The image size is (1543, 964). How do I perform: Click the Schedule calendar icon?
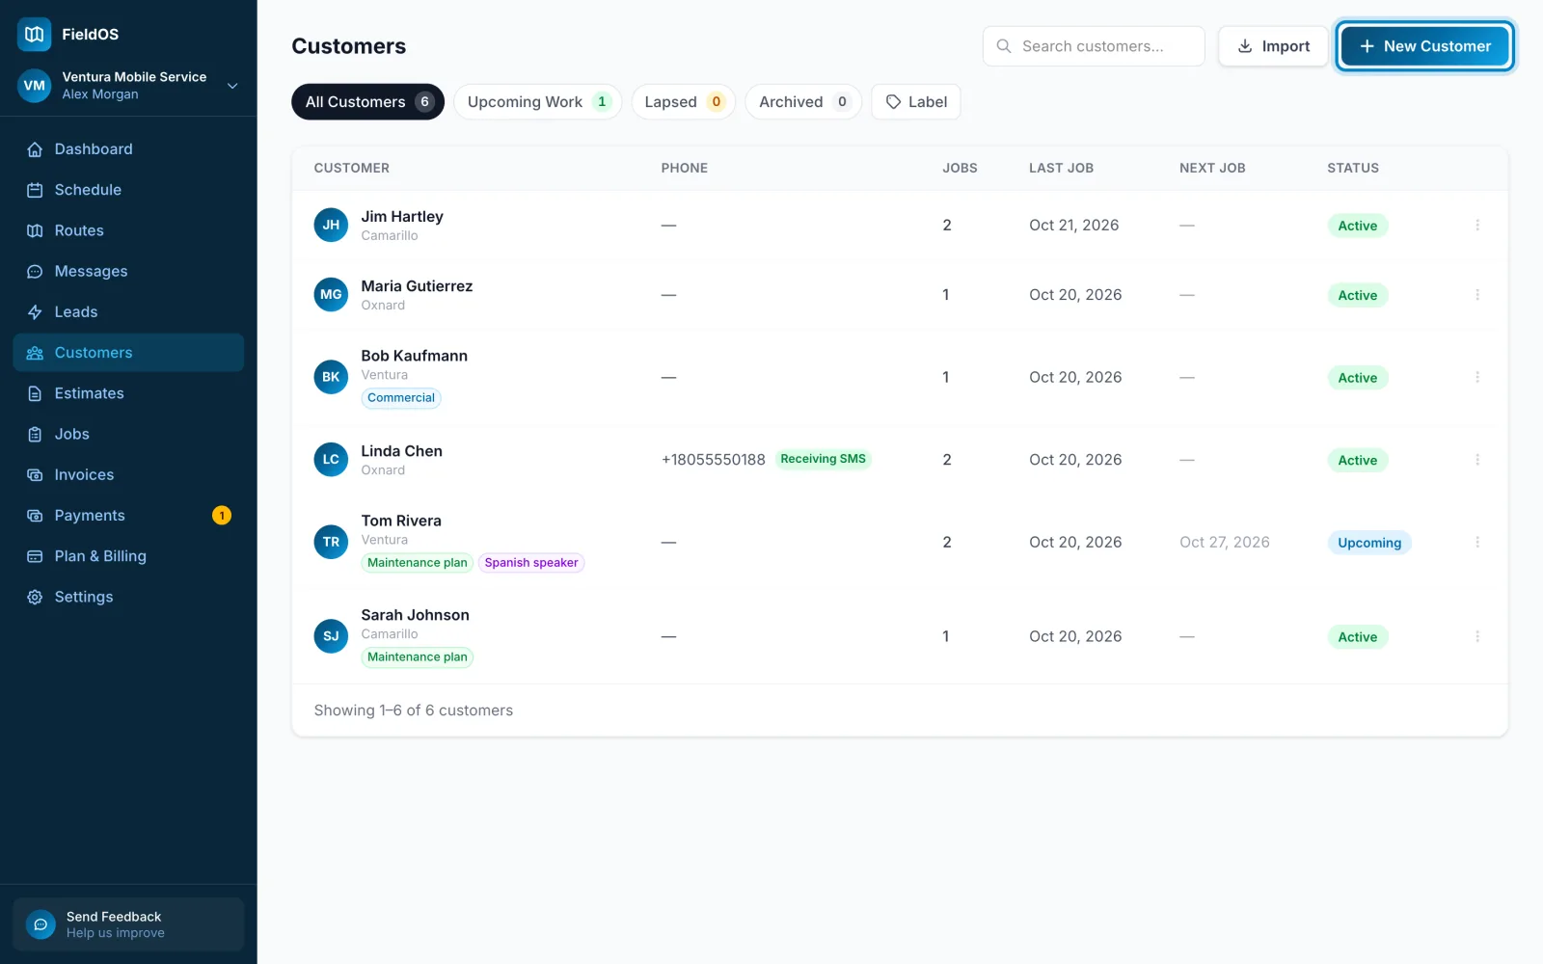tap(35, 190)
